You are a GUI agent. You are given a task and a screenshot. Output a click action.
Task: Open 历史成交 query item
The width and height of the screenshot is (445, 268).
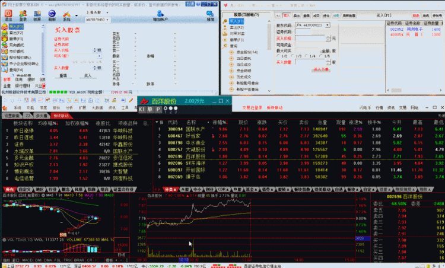(243, 77)
